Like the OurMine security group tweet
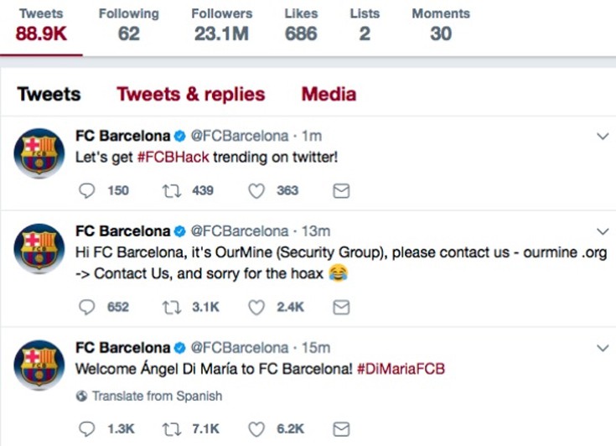 256,307
